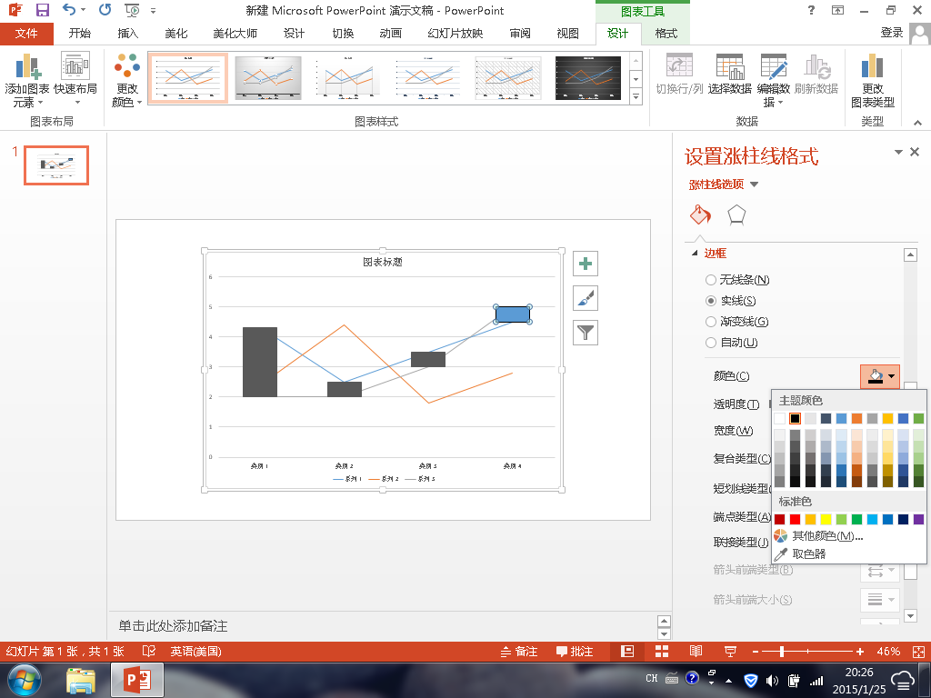The height and width of the screenshot is (698, 931).
Task: Expand chart styles gallery more button
Action: pyautogui.click(x=636, y=96)
